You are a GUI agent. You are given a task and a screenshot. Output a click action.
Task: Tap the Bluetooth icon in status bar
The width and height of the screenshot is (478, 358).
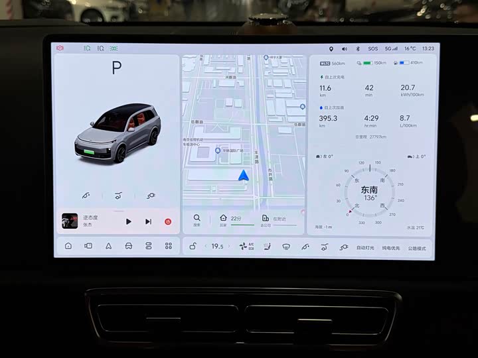pyautogui.click(x=358, y=48)
